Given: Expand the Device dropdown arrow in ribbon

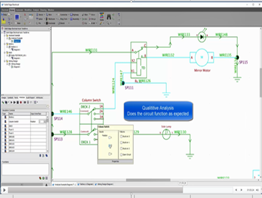Looking at the screenshot, I should [44, 15].
